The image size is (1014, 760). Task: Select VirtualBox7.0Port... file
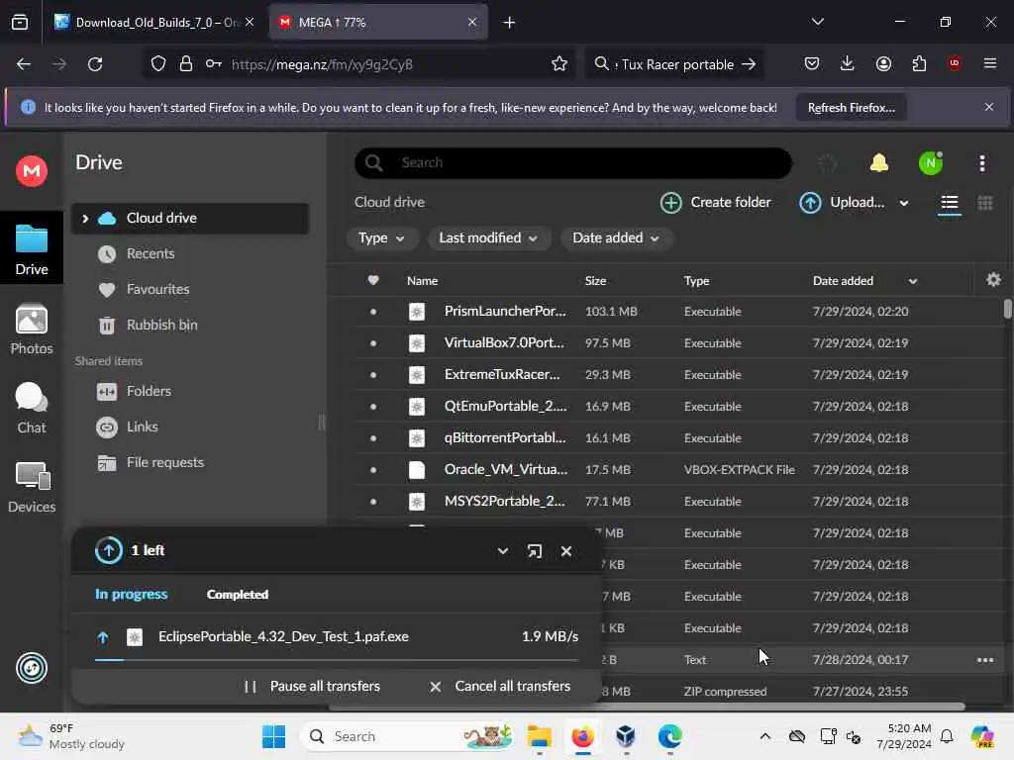[x=666, y=343]
